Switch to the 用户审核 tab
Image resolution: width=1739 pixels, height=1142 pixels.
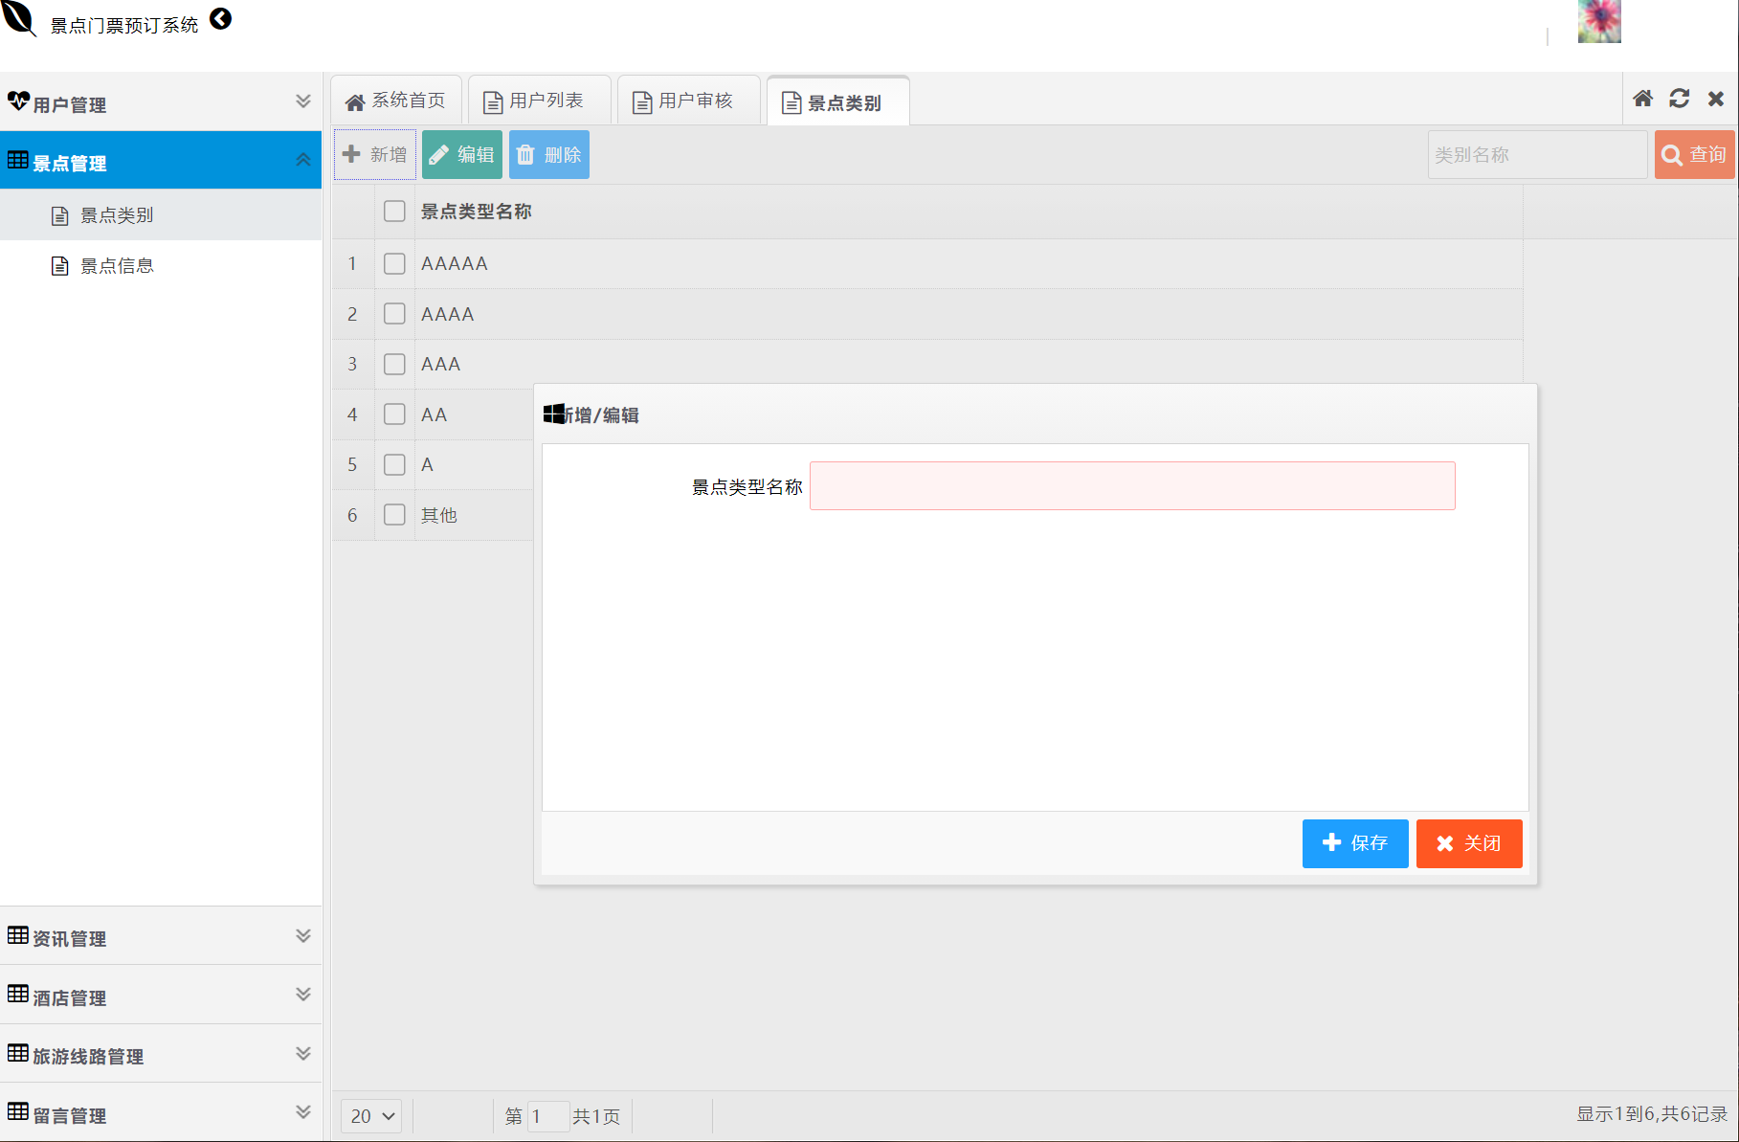[x=689, y=101]
